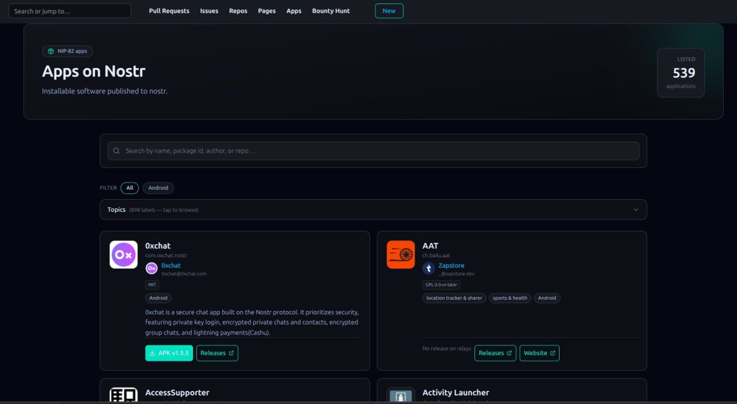Image resolution: width=737 pixels, height=404 pixels.
Task: Click No release on relays text
Action: [447, 349]
